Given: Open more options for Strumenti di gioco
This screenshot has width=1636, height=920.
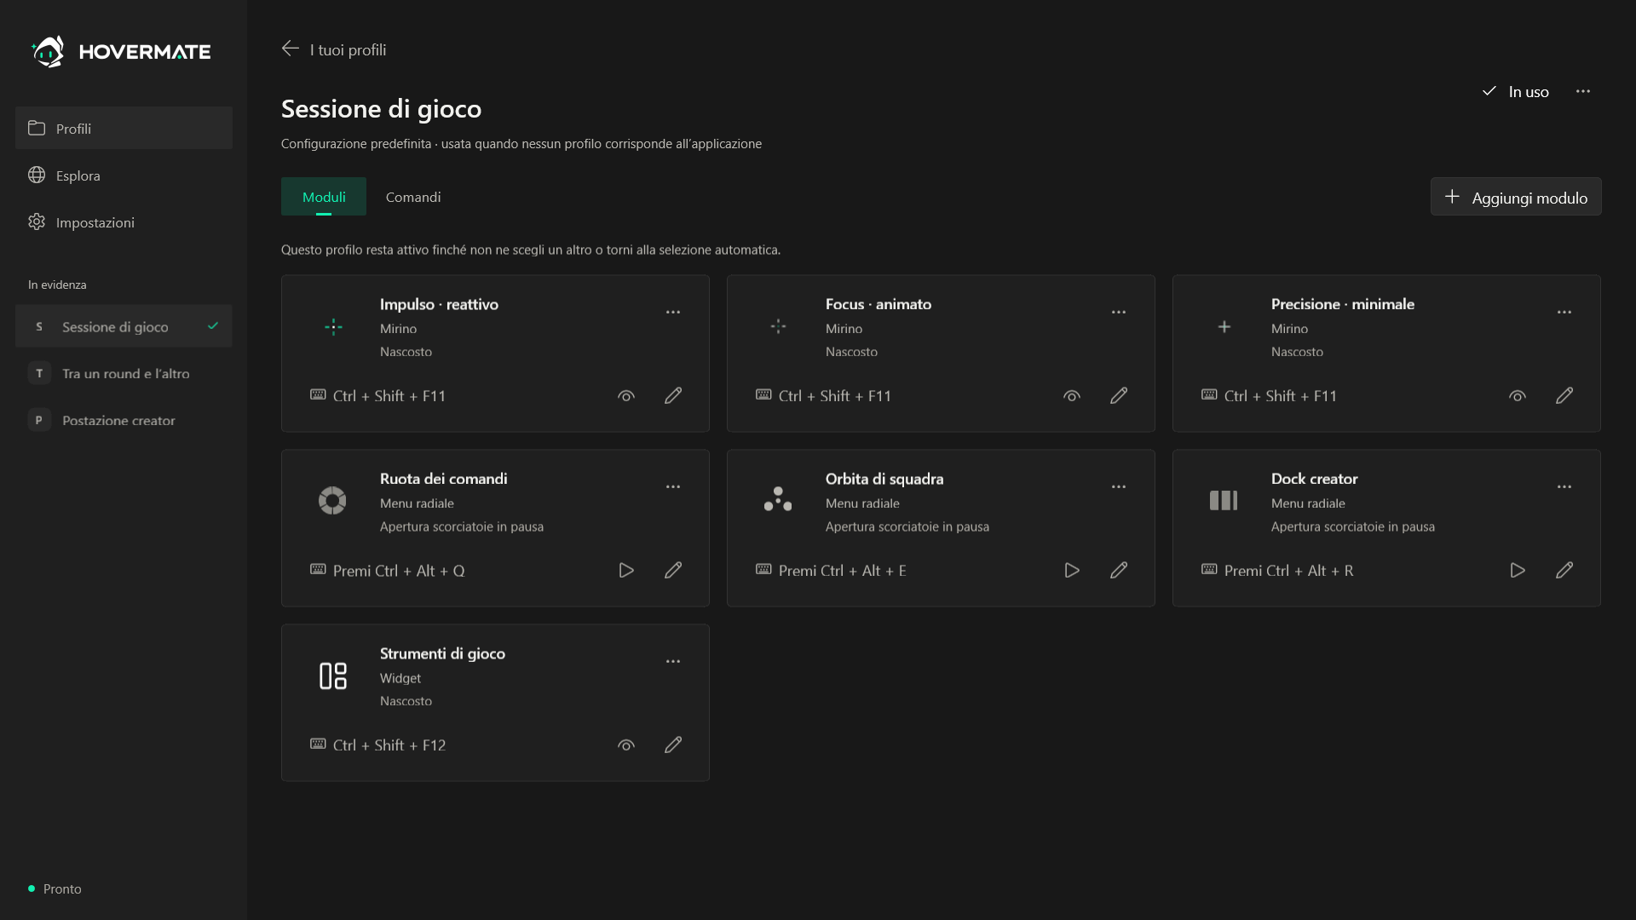Looking at the screenshot, I should tap(673, 661).
